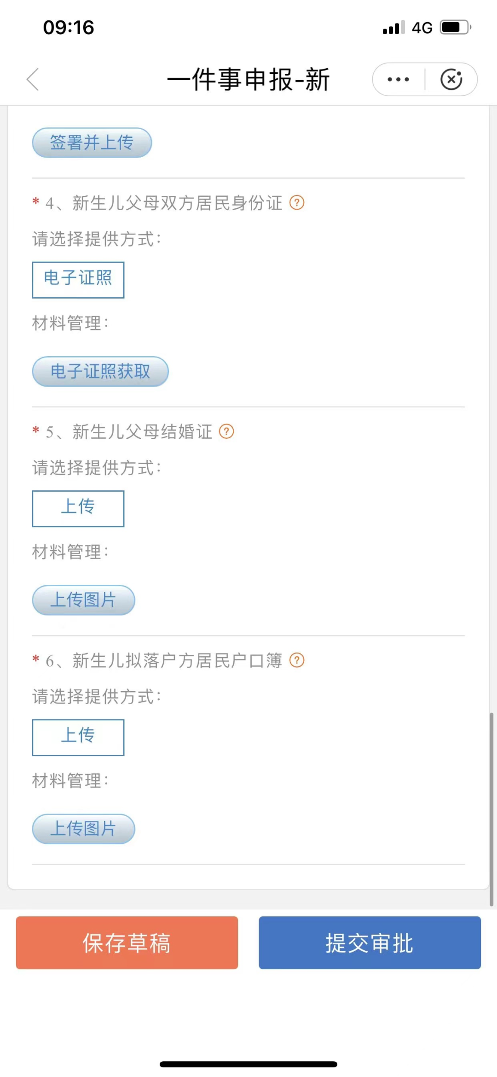
Task: Tap the back arrow in header
Action: coord(33,79)
